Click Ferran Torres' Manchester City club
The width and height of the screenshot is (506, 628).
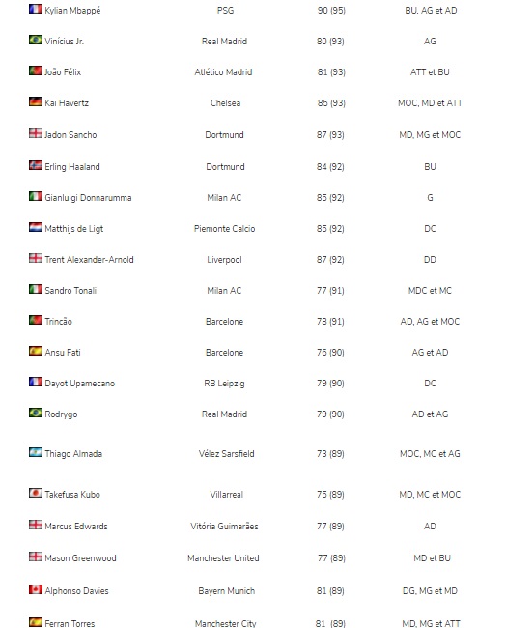pos(225,623)
